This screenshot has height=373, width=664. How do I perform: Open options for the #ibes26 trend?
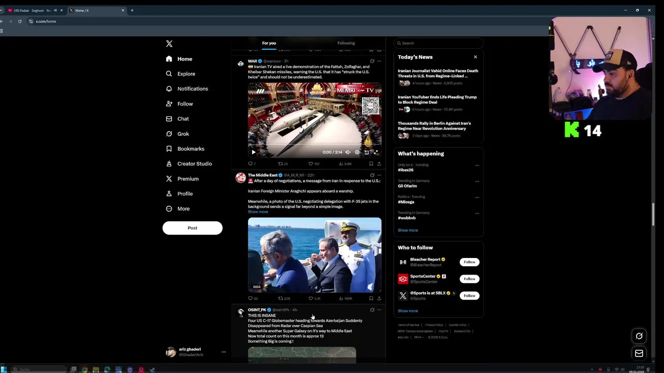pos(477,166)
